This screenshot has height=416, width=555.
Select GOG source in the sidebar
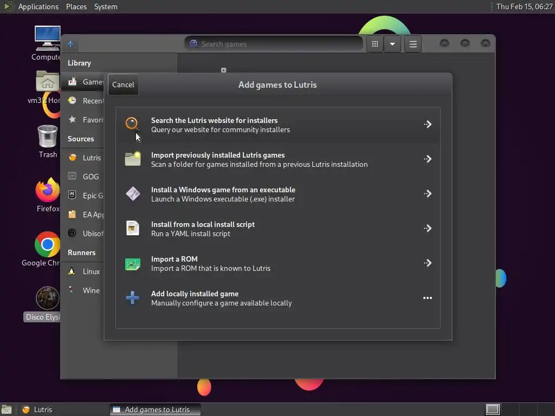82,177
